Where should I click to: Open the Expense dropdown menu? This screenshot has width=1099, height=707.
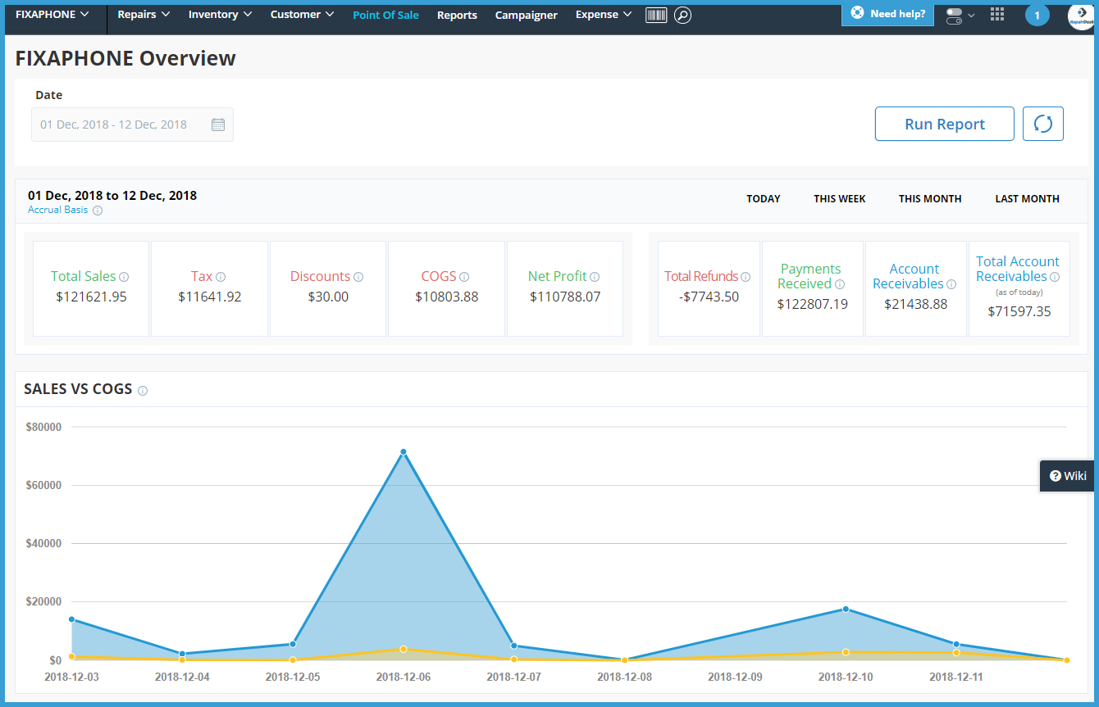pos(604,15)
